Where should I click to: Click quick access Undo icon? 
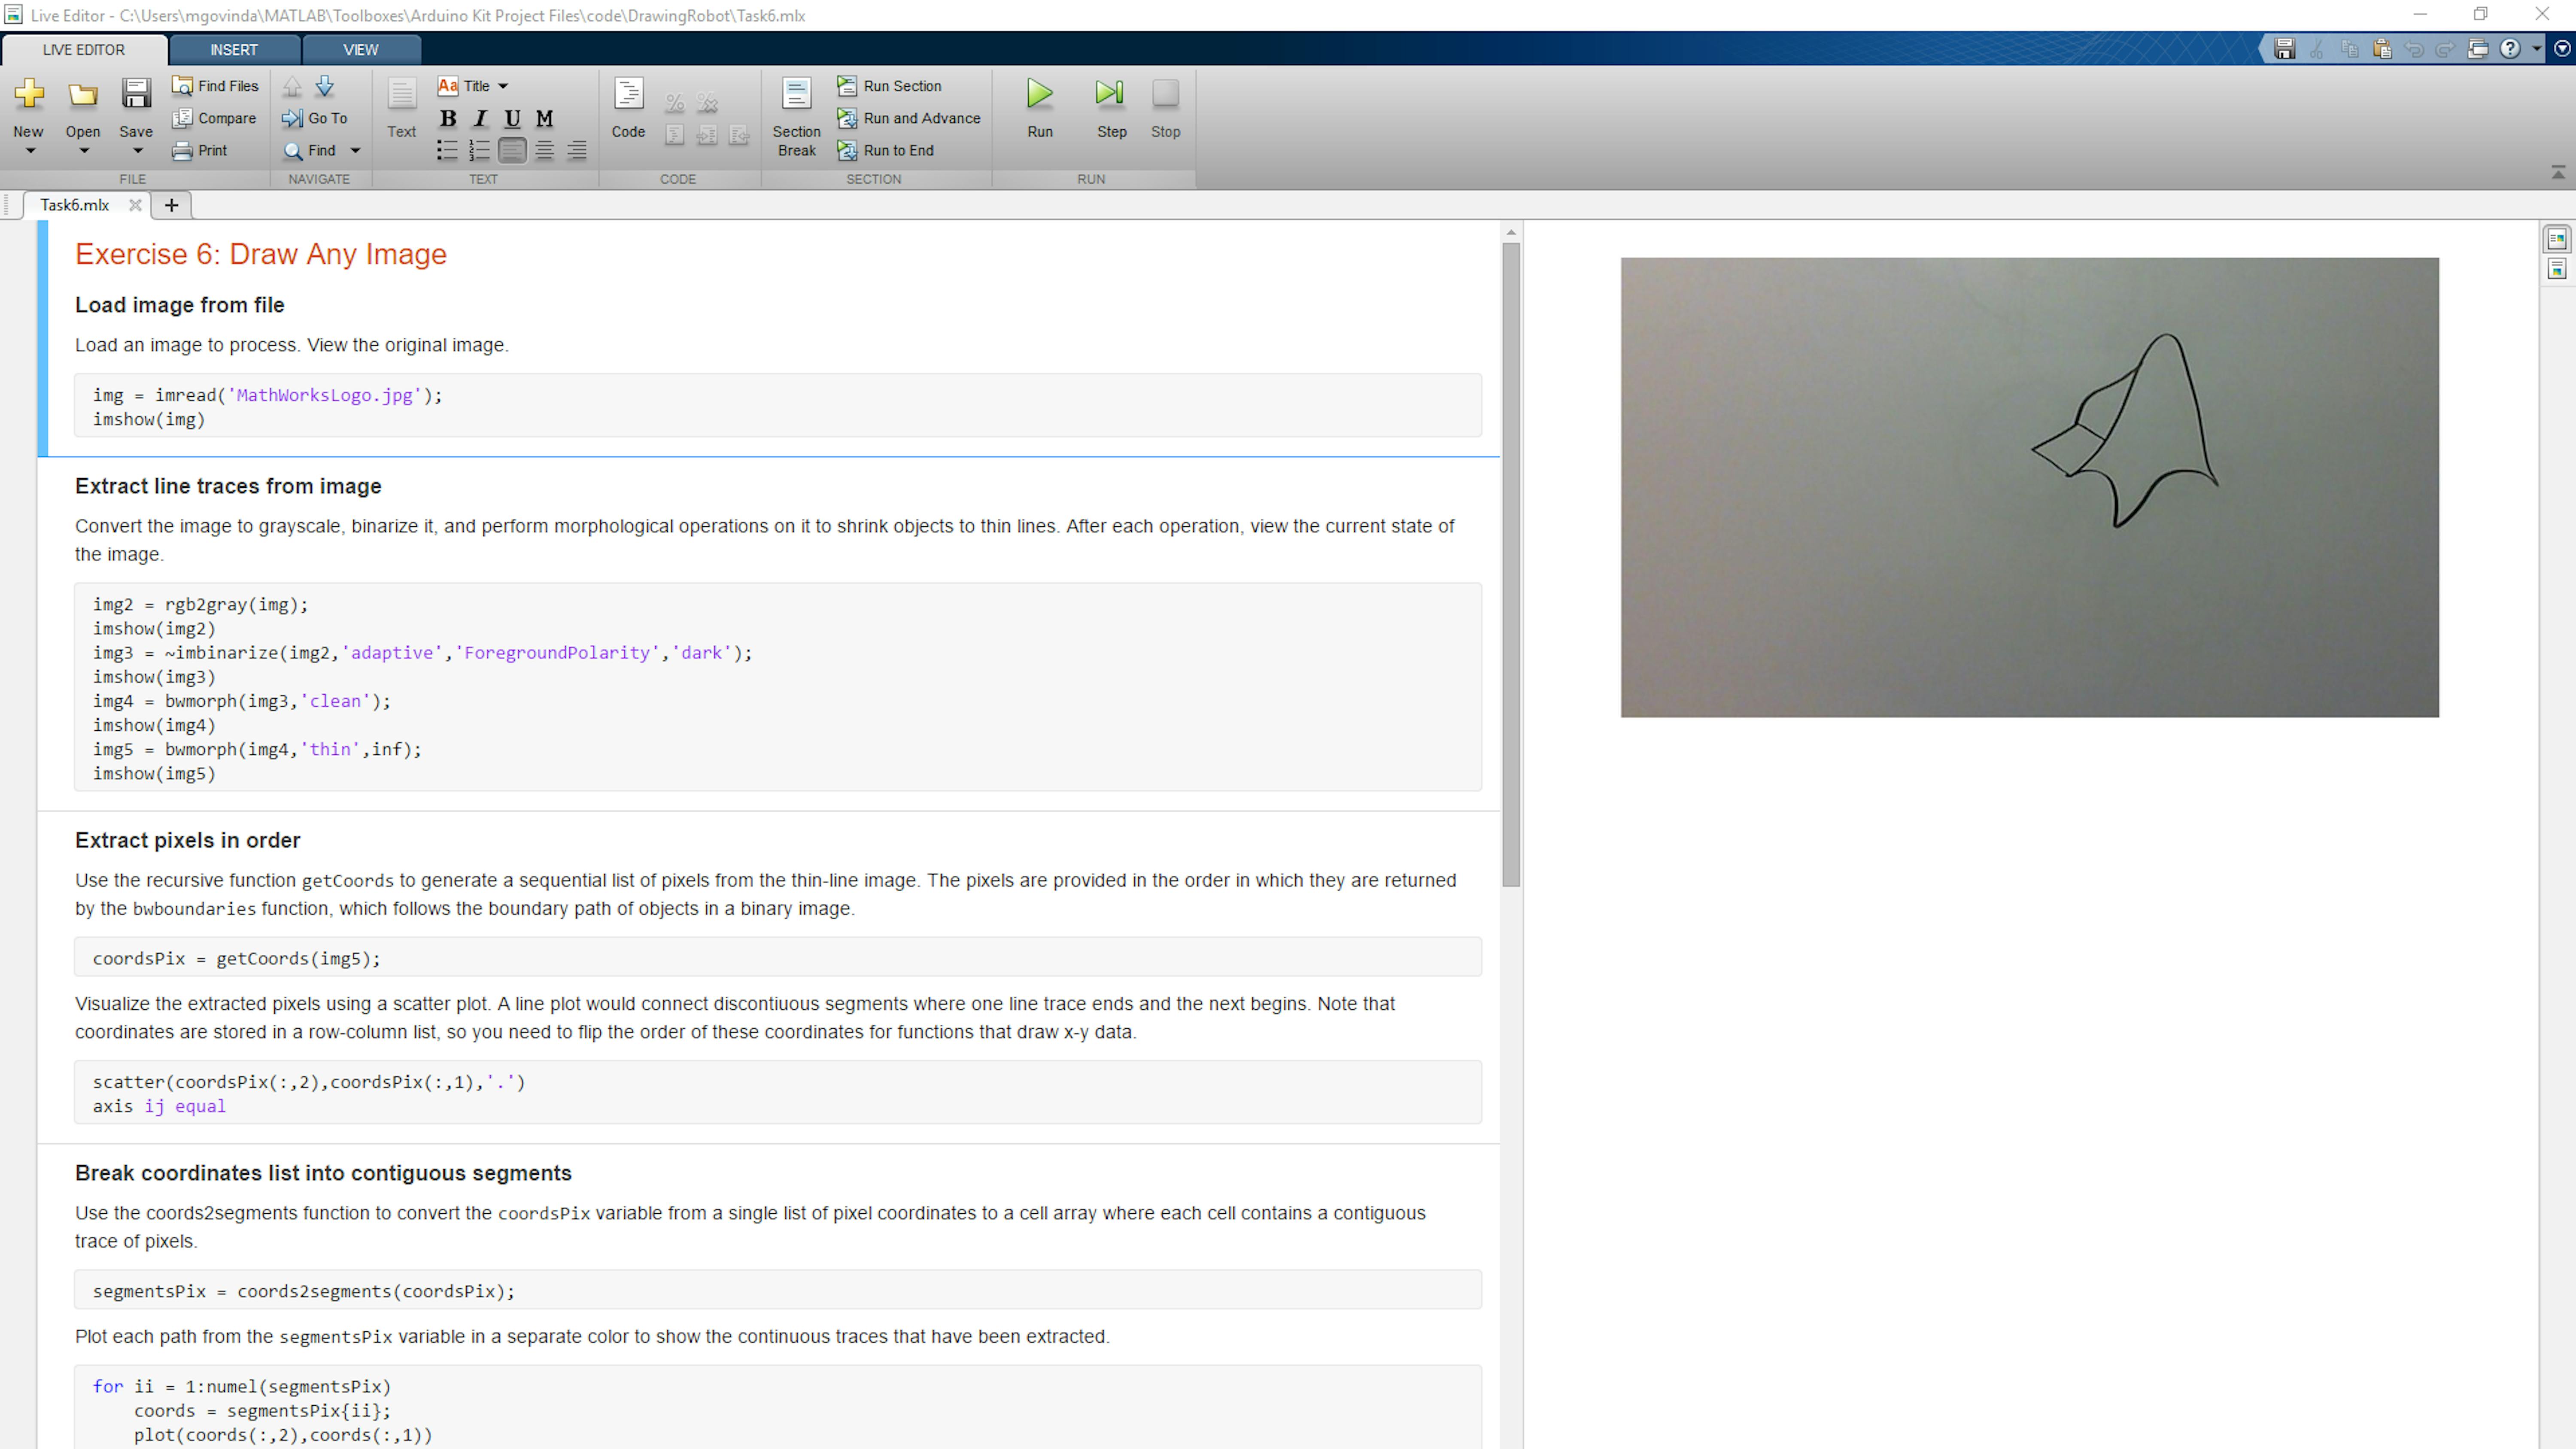(x=2414, y=48)
